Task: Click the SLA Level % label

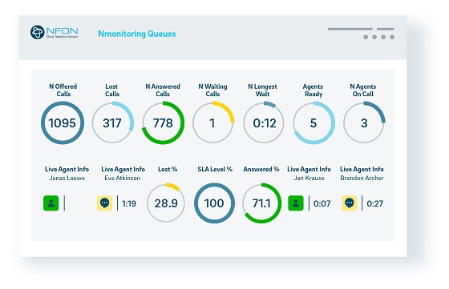Action: (x=215, y=169)
